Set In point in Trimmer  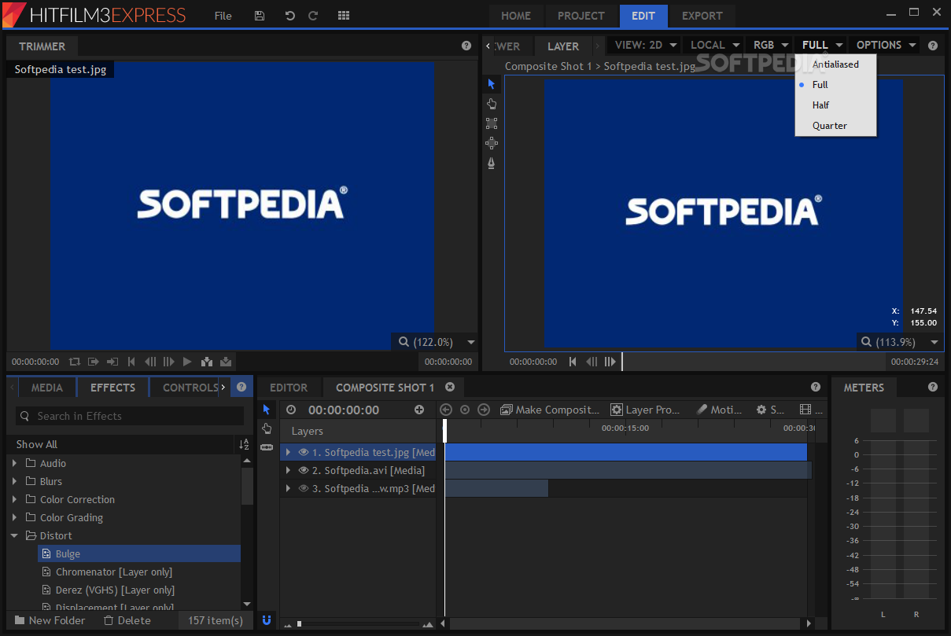click(x=94, y=362)
